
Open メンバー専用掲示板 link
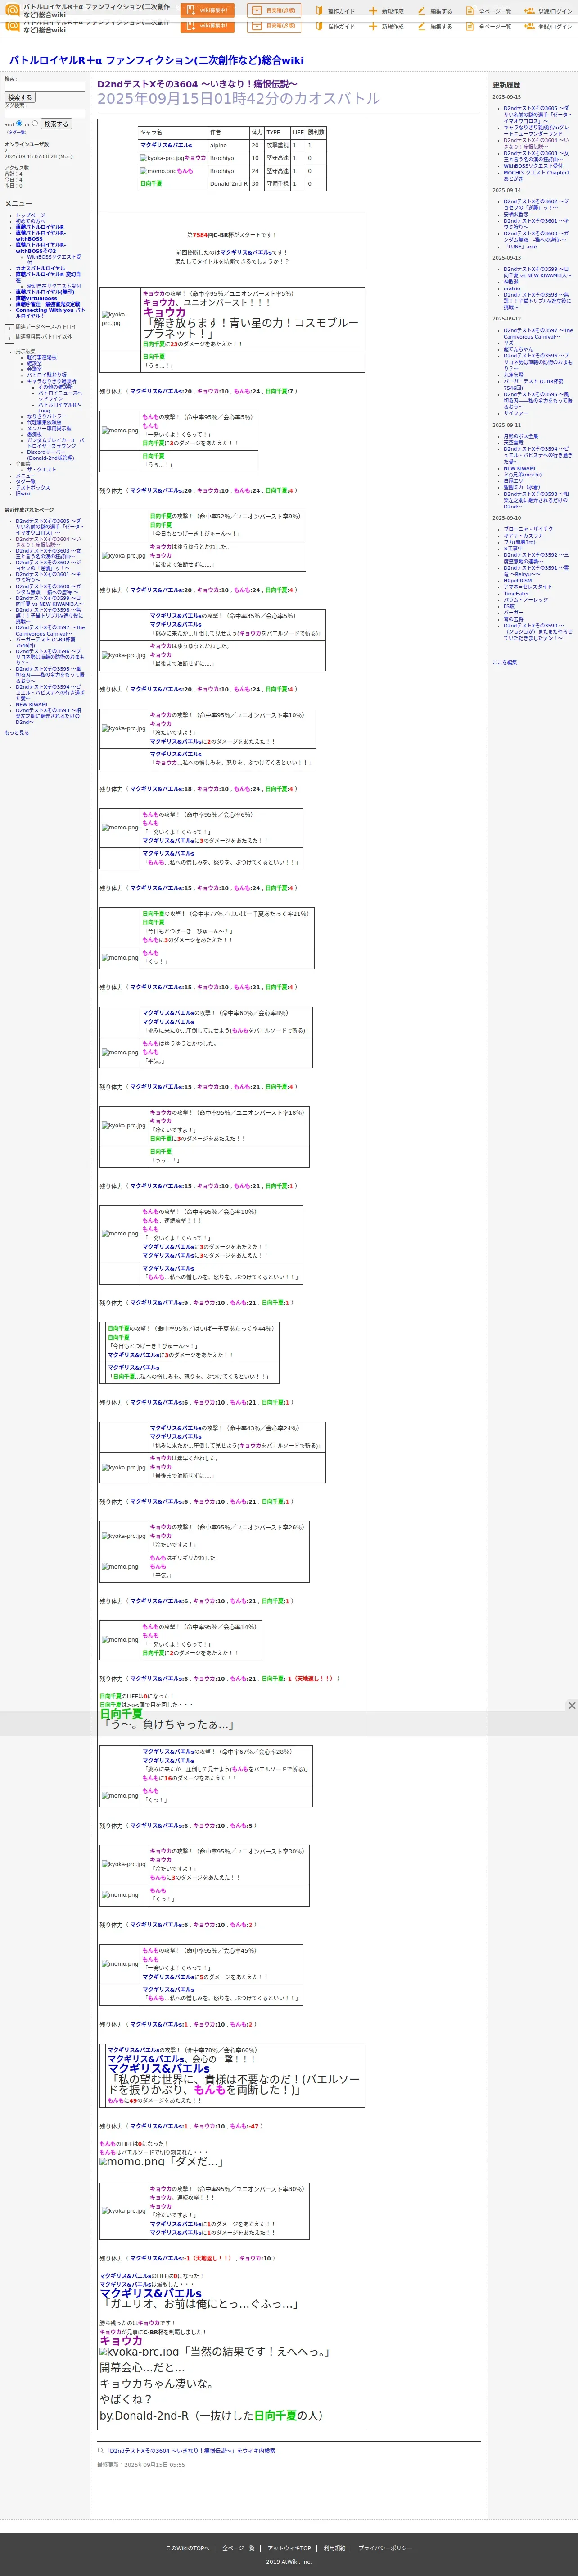49,428
